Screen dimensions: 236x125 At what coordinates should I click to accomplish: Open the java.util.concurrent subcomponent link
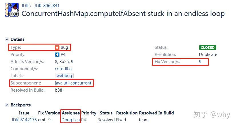[73, 83]
